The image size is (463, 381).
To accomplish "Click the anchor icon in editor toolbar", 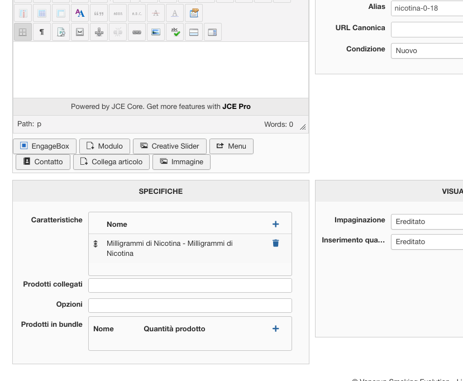I will (99, 32).
